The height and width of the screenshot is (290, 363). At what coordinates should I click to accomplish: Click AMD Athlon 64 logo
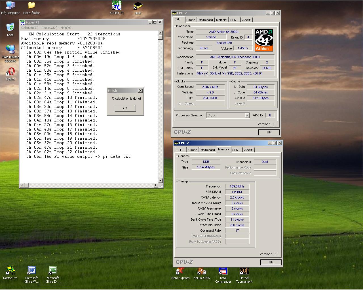(264, 40)
